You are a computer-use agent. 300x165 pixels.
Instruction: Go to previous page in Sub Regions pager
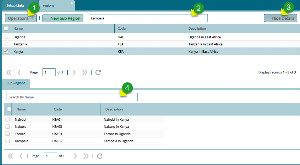coord(21,156)
